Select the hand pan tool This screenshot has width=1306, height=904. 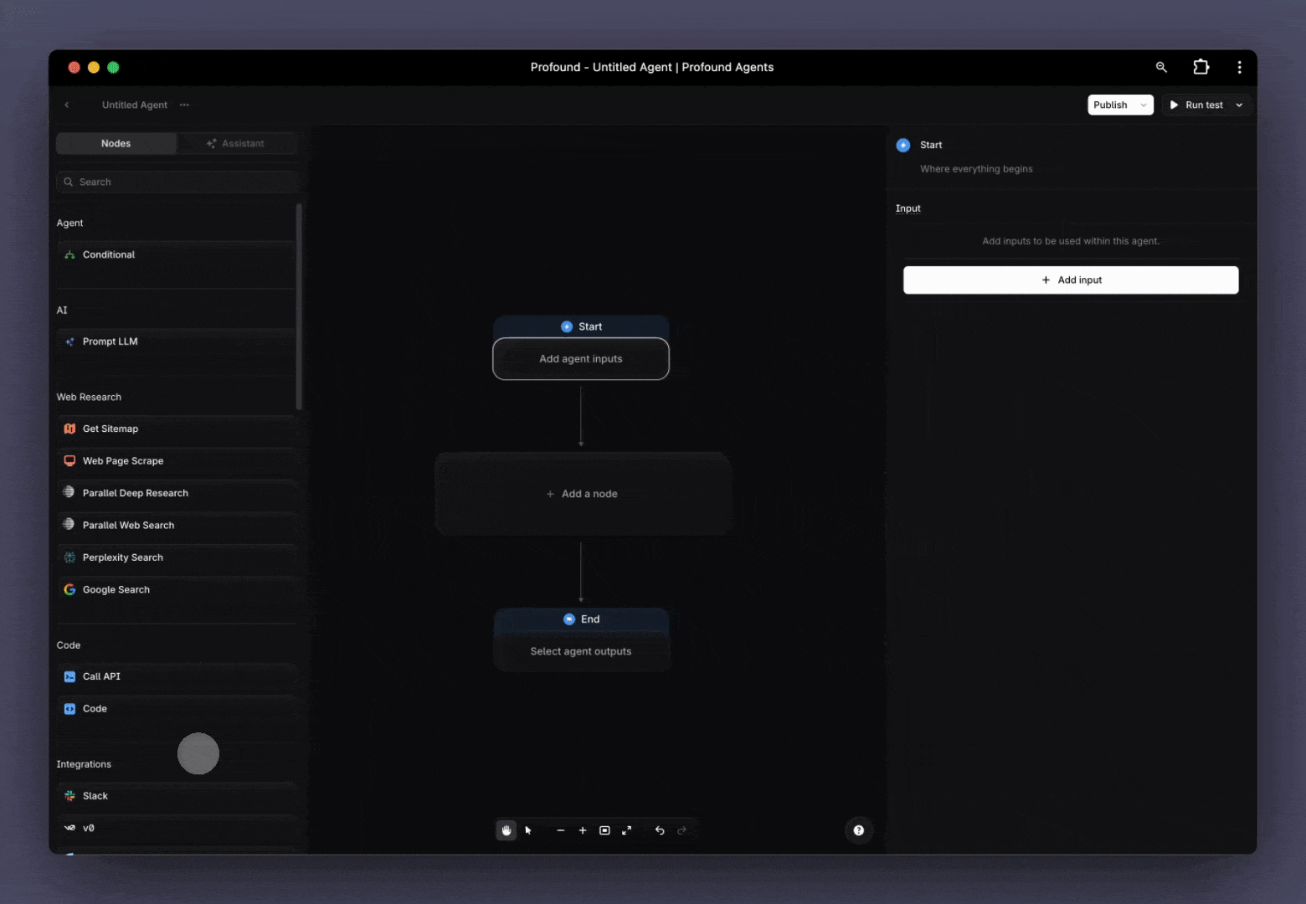(506, 830)
